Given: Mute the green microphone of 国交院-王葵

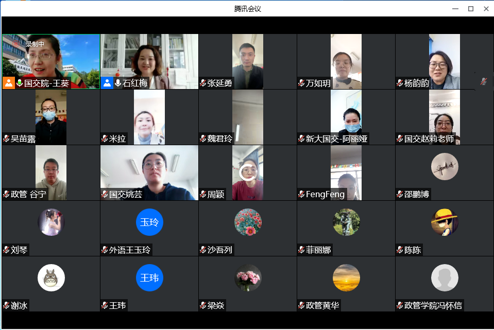Looking at the screenshot, I should point(20,83).
